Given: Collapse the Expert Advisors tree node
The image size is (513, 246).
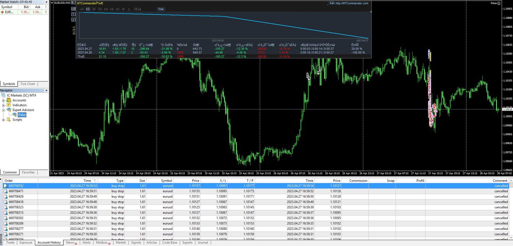Looking at the screenshot, I should (3, 110).
